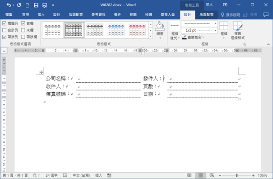The width and height of the screenshot is (273, 179).
Task: Open the comments speech bubble icon
Action: [266, 14]
